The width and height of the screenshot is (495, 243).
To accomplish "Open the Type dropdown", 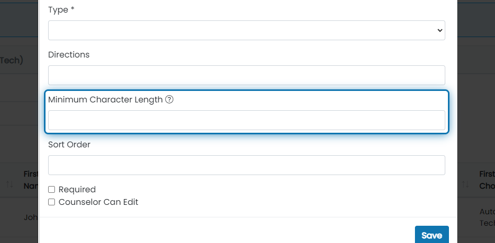I will click(x=246, y=30).
